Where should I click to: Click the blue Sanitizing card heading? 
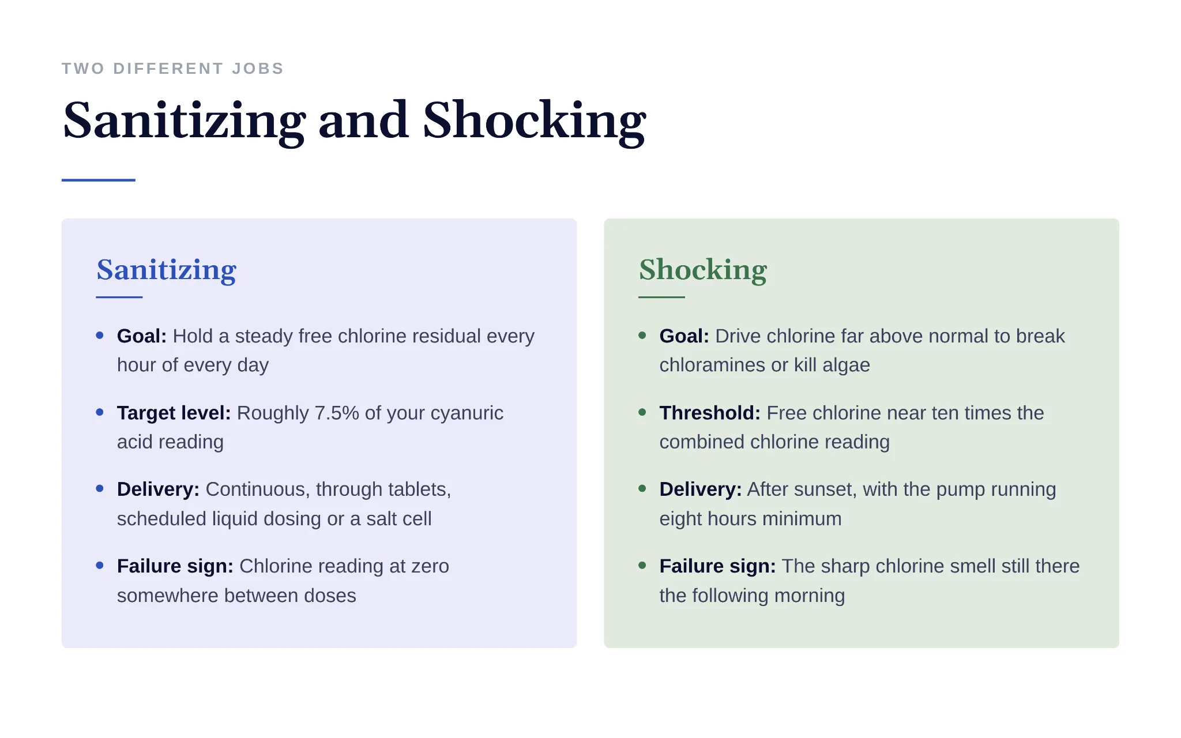point(167,269)
